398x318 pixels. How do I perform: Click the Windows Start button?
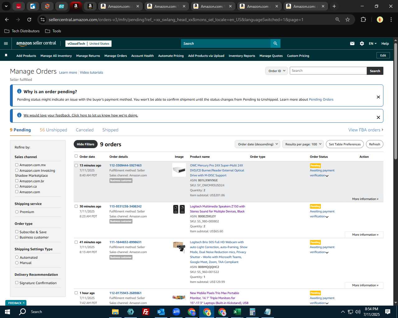[7, 312]
